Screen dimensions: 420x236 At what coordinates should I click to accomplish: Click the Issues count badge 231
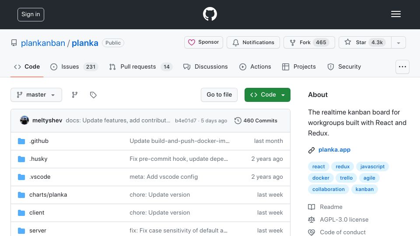(x=91, y=66)
